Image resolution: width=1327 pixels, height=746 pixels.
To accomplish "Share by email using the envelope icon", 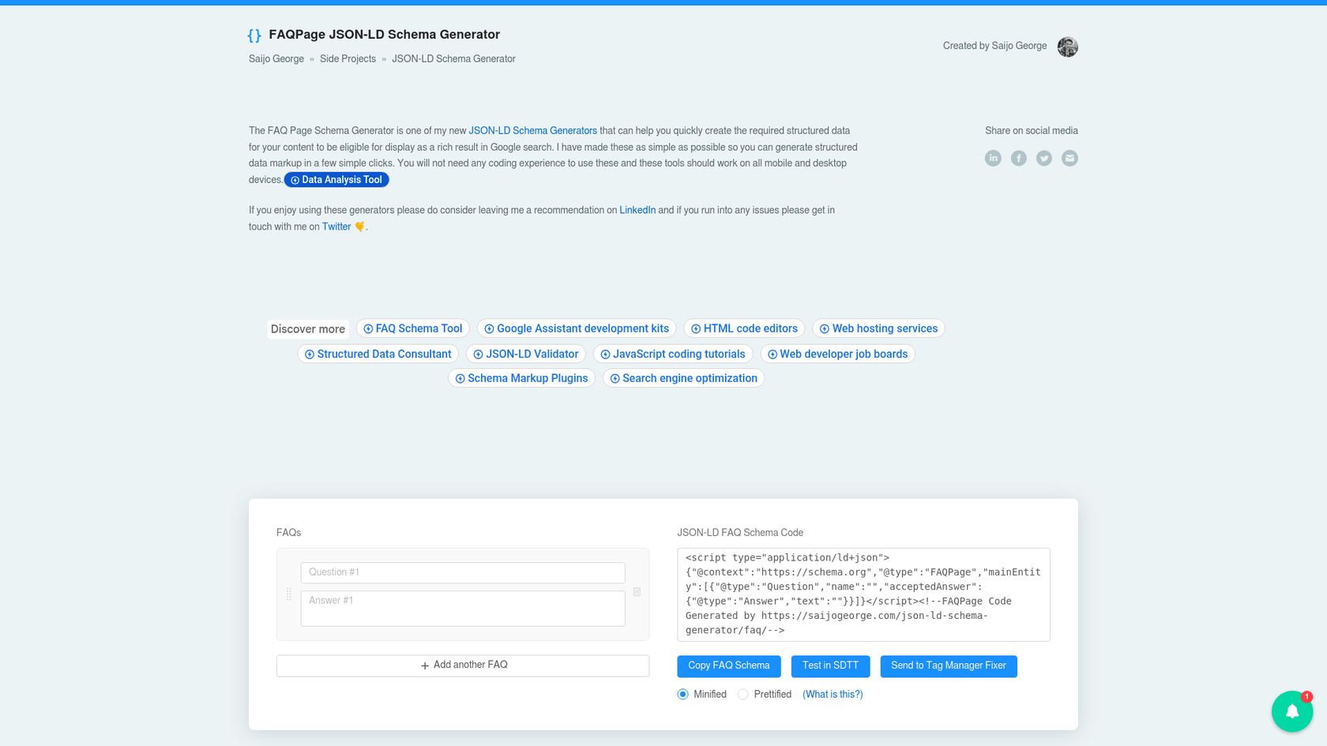I will click(x=1069, y=158).
